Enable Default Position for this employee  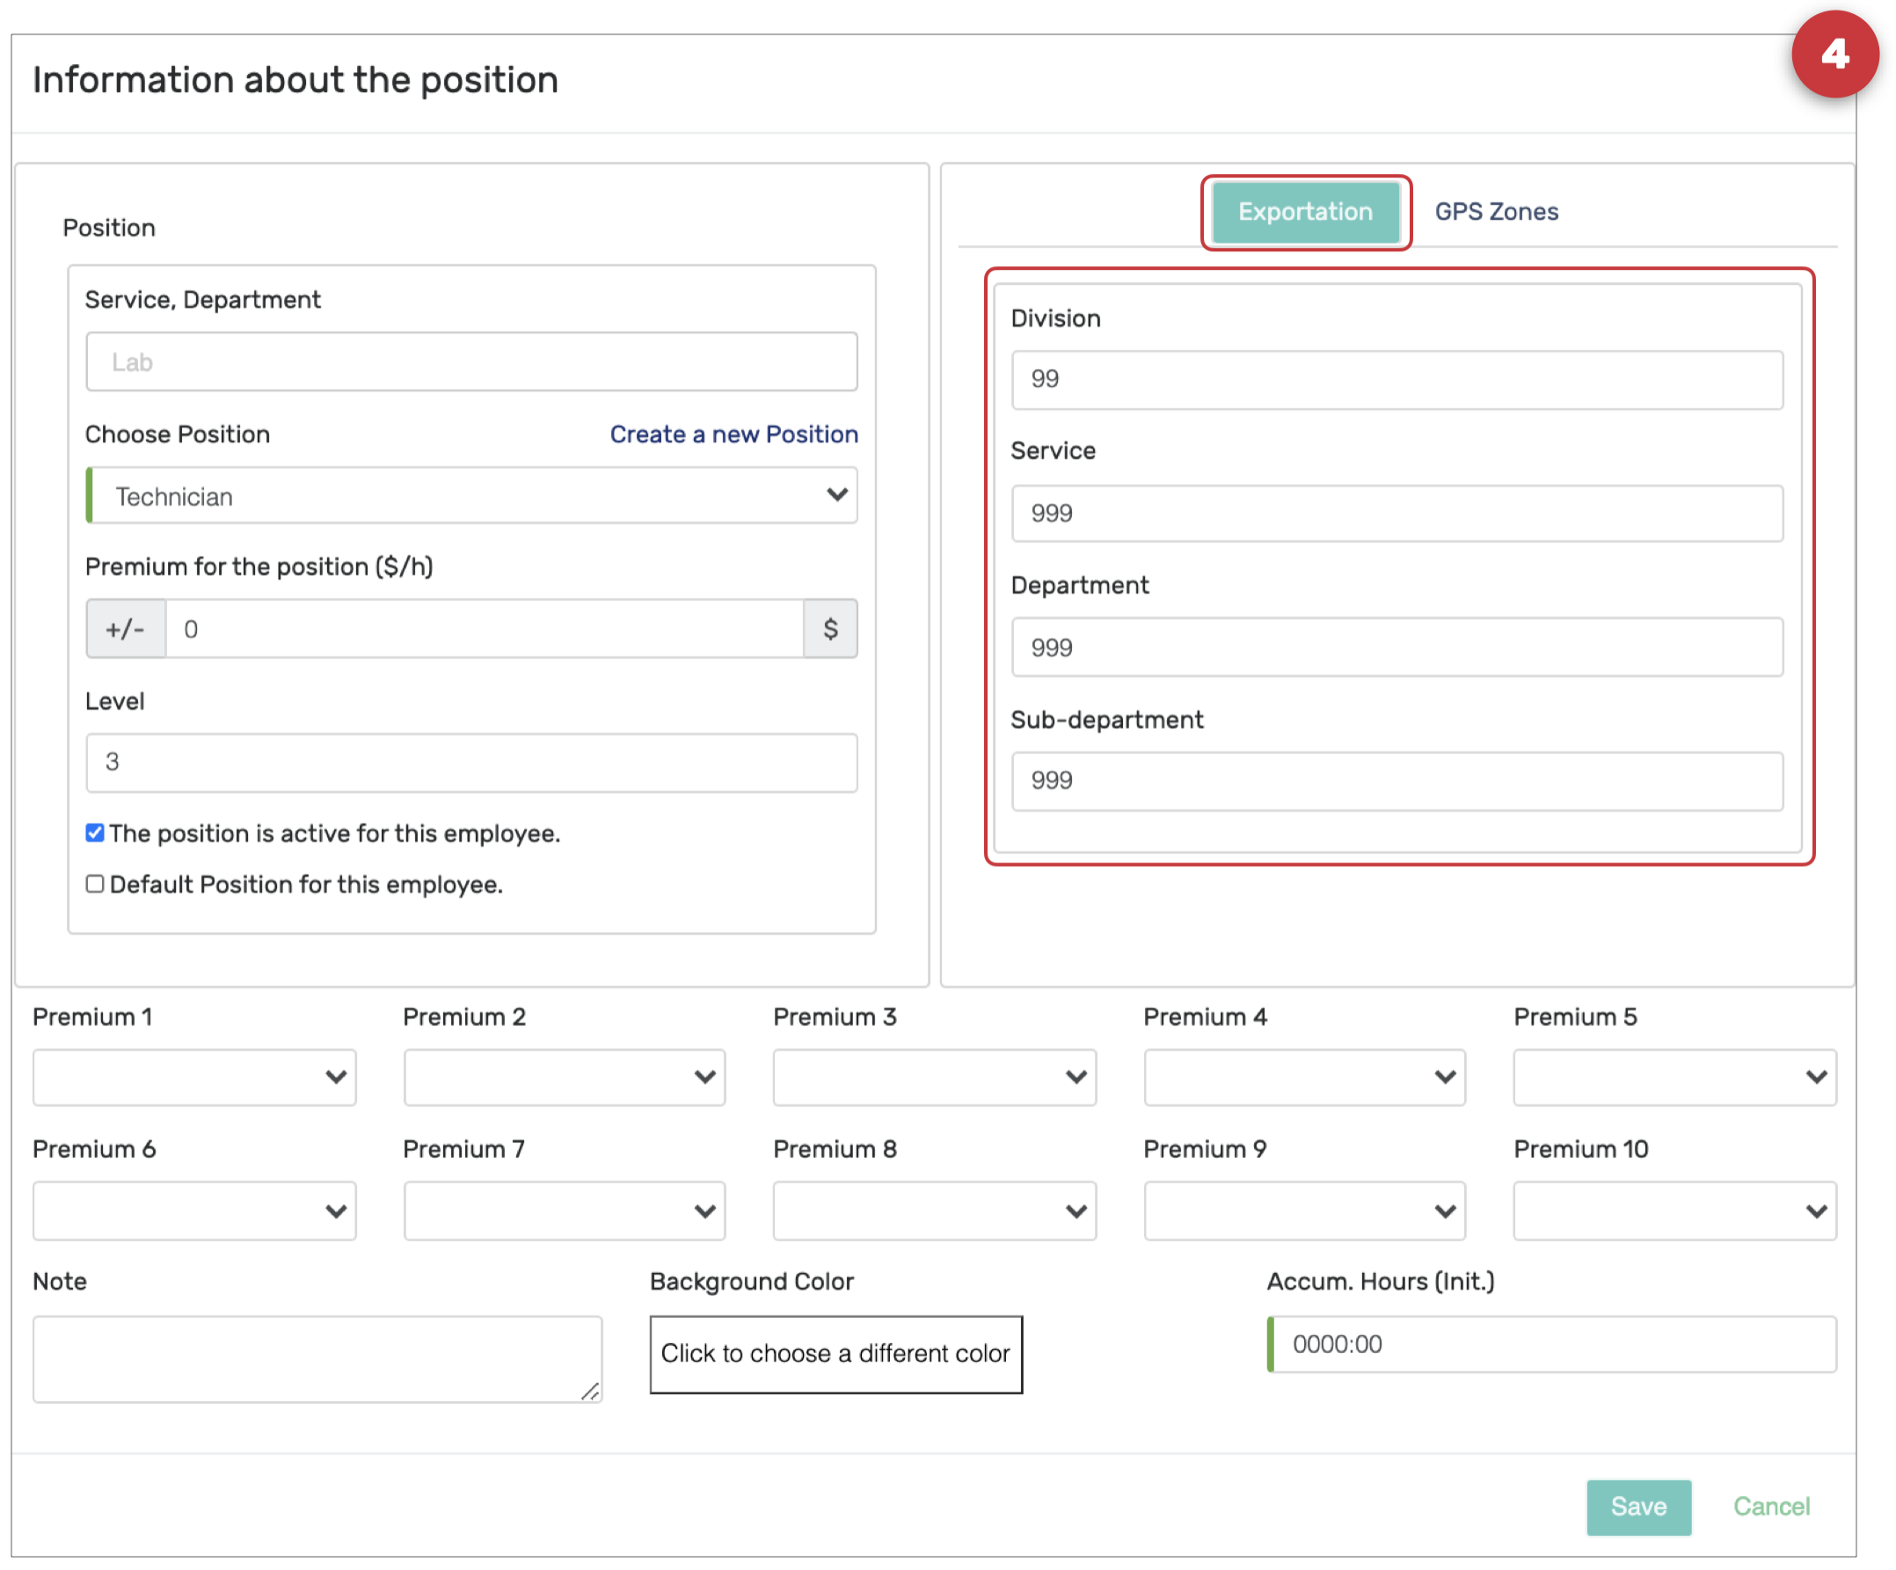pyautogui.click(x=95, y=884)
